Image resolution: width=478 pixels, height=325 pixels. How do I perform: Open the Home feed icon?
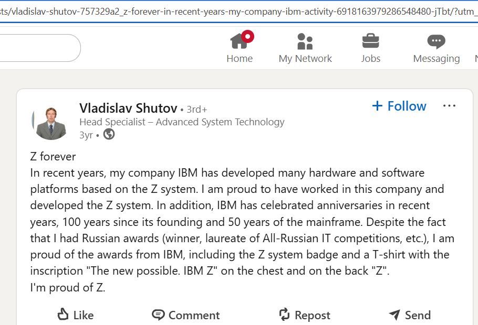click(240, 41)
